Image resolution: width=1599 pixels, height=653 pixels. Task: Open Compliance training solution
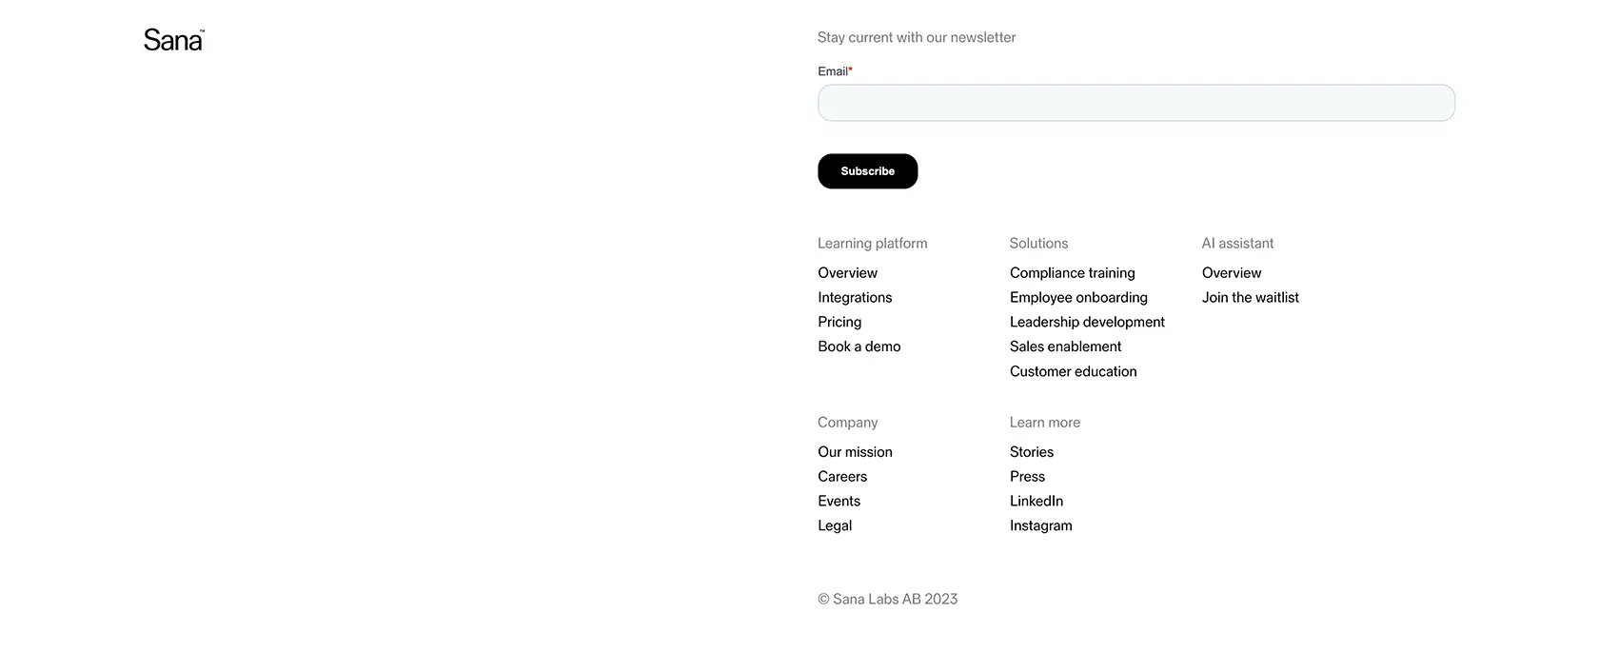tap(1072, 273)
